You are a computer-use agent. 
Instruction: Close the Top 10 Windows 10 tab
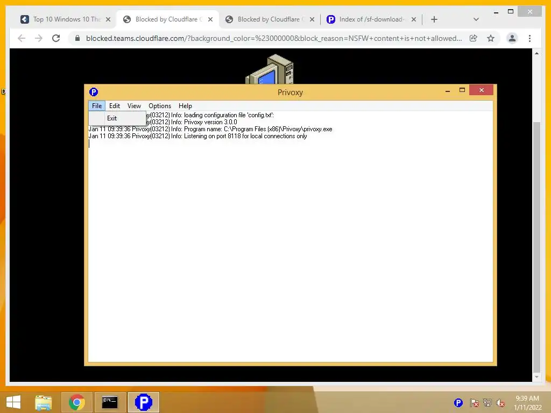pos(108,19)
